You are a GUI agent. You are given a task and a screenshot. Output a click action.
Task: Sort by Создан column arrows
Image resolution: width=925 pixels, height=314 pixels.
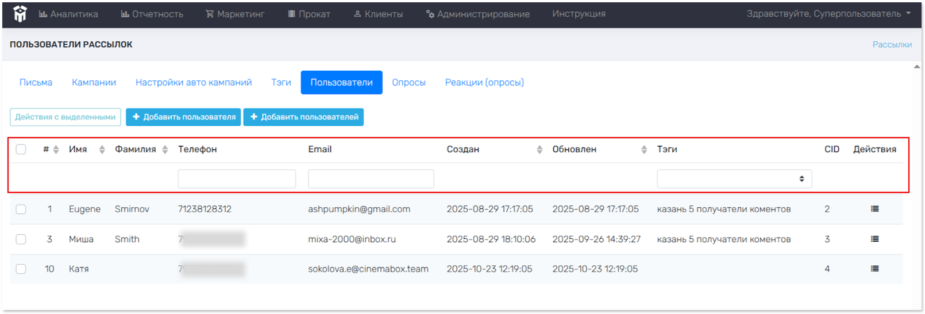pos(539,149)
